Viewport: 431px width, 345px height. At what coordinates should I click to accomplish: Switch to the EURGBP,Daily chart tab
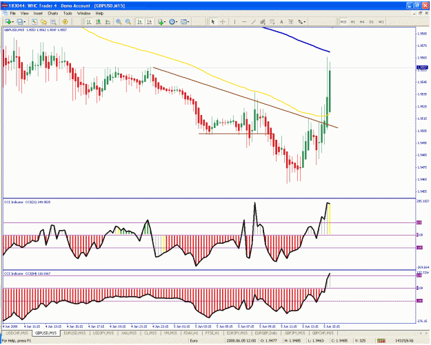[265, 333]
